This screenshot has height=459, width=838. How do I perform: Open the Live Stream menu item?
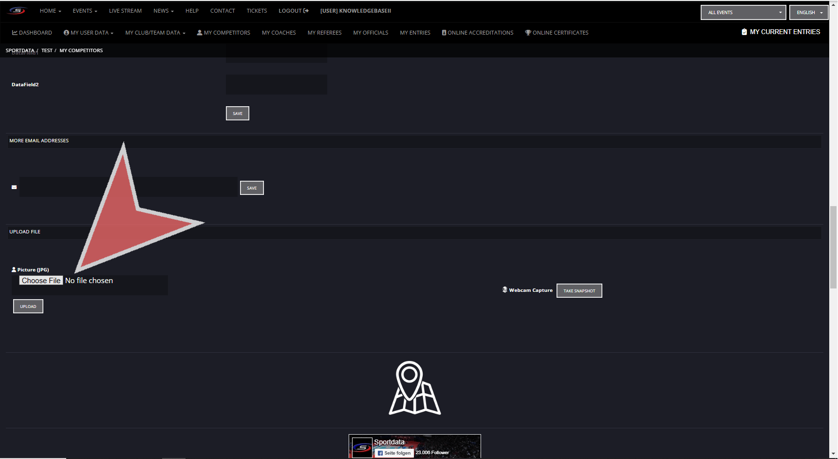click(125, 11)
